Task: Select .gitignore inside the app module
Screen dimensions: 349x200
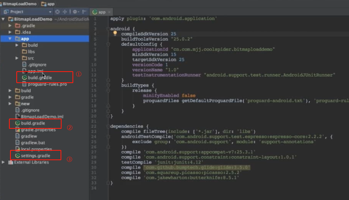Action: [37, 65]
